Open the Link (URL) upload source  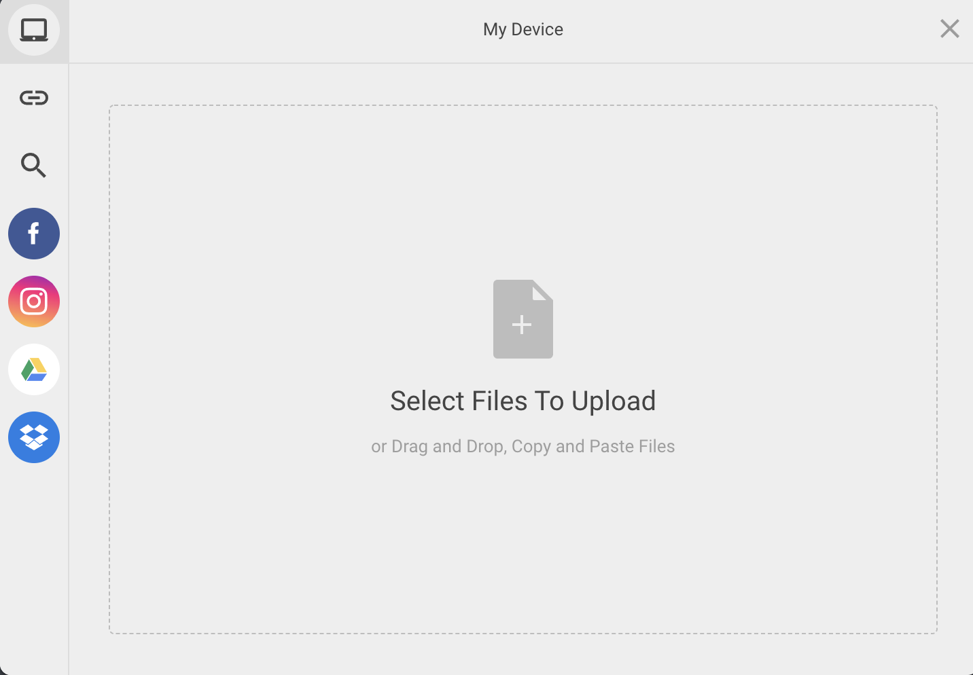pyautogui.click(x=34, y=98)
